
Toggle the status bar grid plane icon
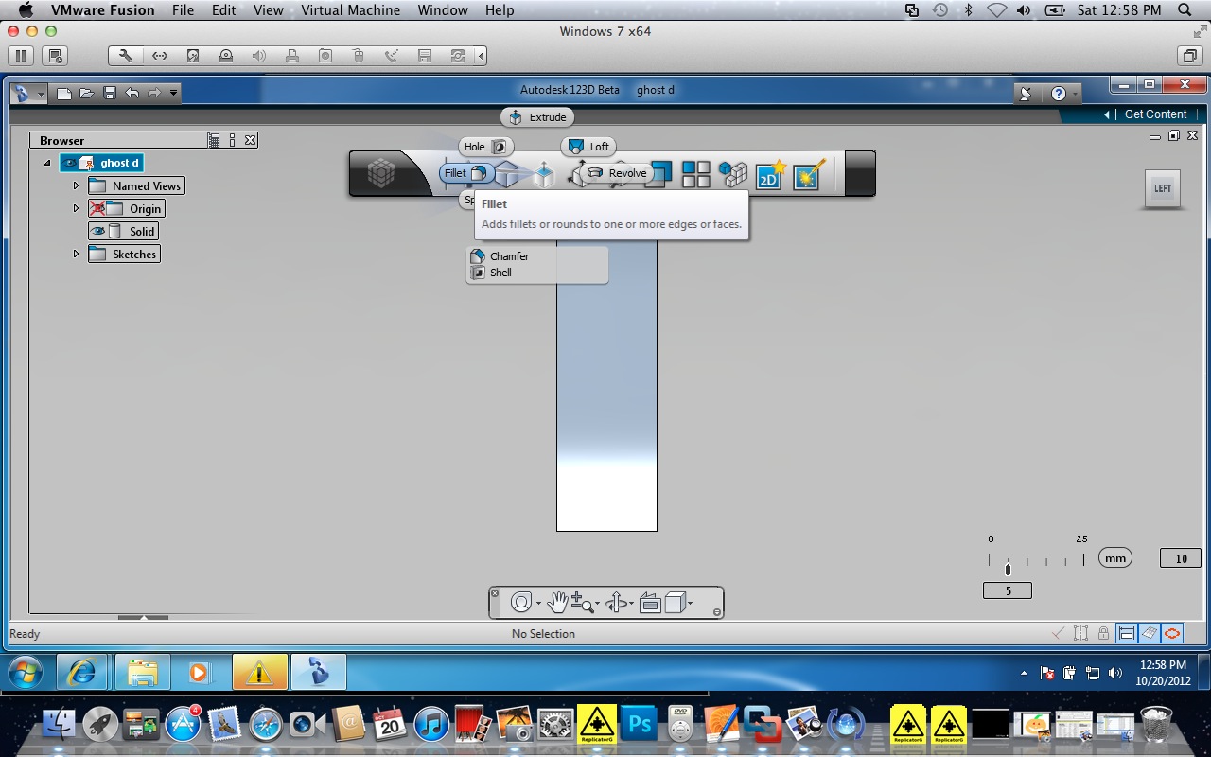(x=1150, y=633)
